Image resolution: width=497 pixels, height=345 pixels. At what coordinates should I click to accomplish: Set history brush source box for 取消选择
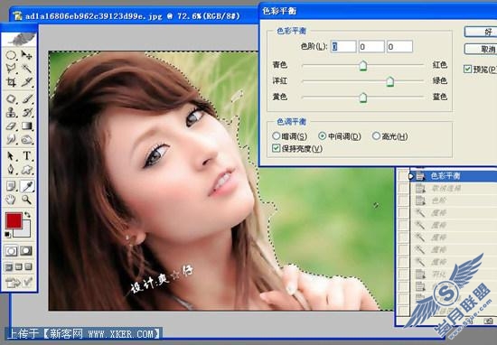click(x=403, y=189)
